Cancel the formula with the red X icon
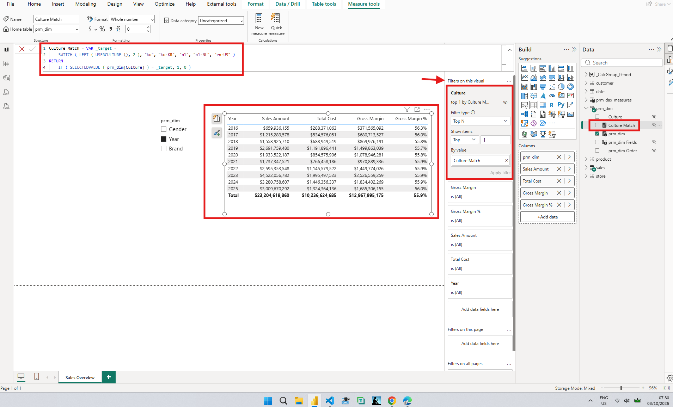The width and height of the screenshot is (673, 407). coord(22,49)
